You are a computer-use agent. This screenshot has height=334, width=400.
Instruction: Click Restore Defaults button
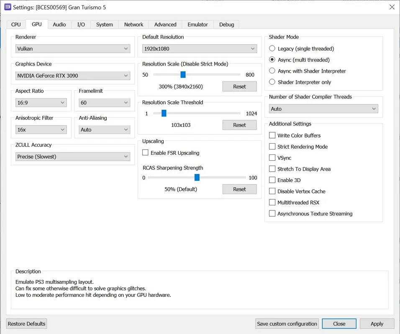click(26, 324)
